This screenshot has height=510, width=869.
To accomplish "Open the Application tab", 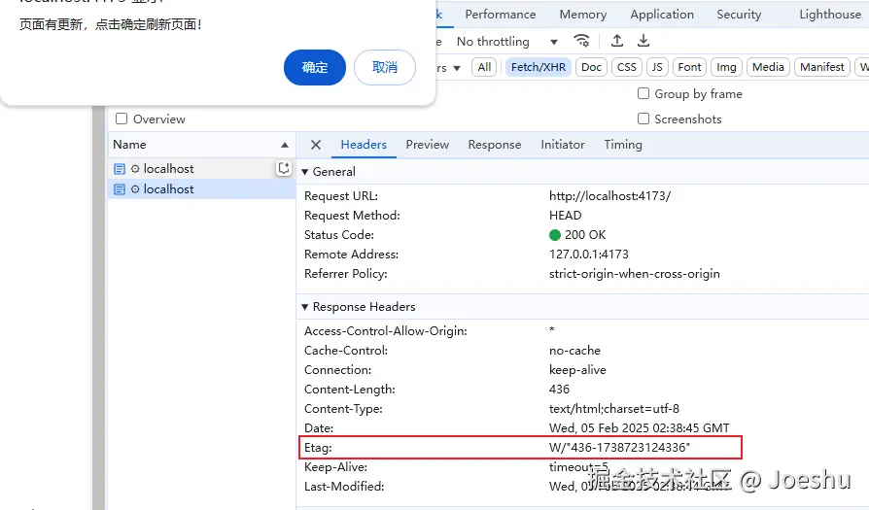I will (662, 15).
